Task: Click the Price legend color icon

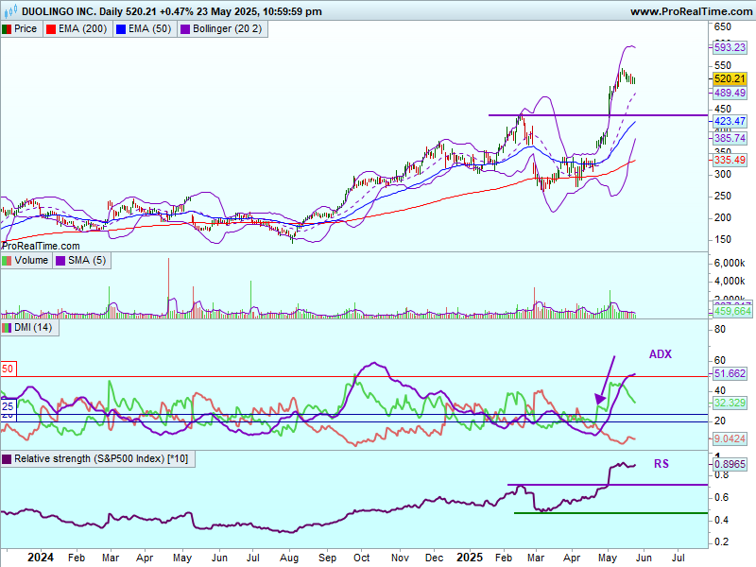Action: (8, 29)
